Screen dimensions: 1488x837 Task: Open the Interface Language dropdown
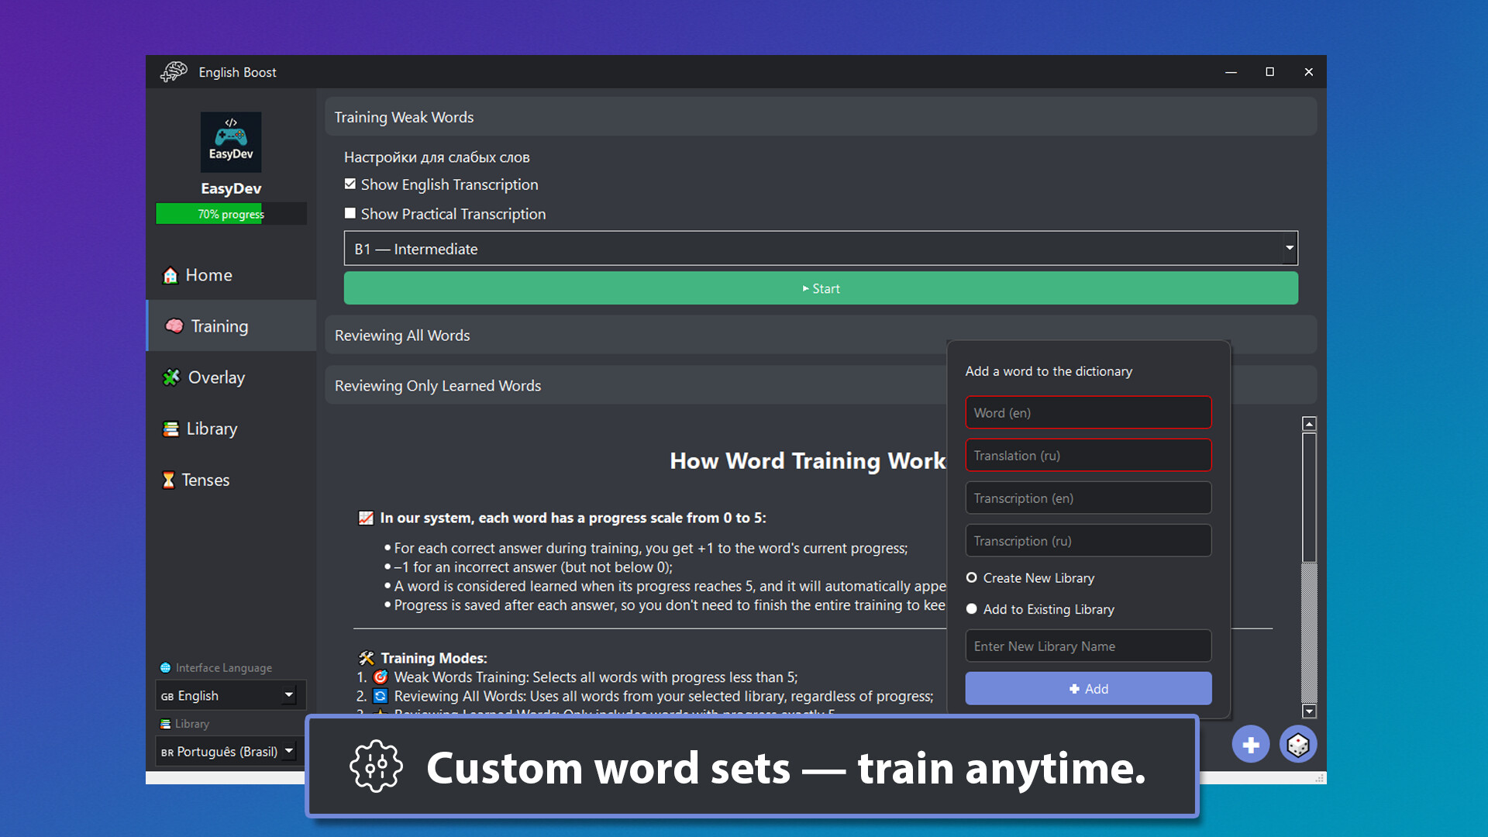pos(229,695)
